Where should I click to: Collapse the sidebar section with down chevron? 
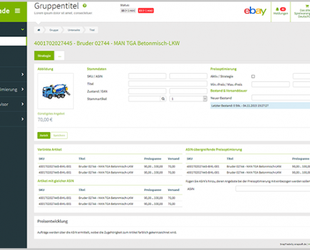23,29
